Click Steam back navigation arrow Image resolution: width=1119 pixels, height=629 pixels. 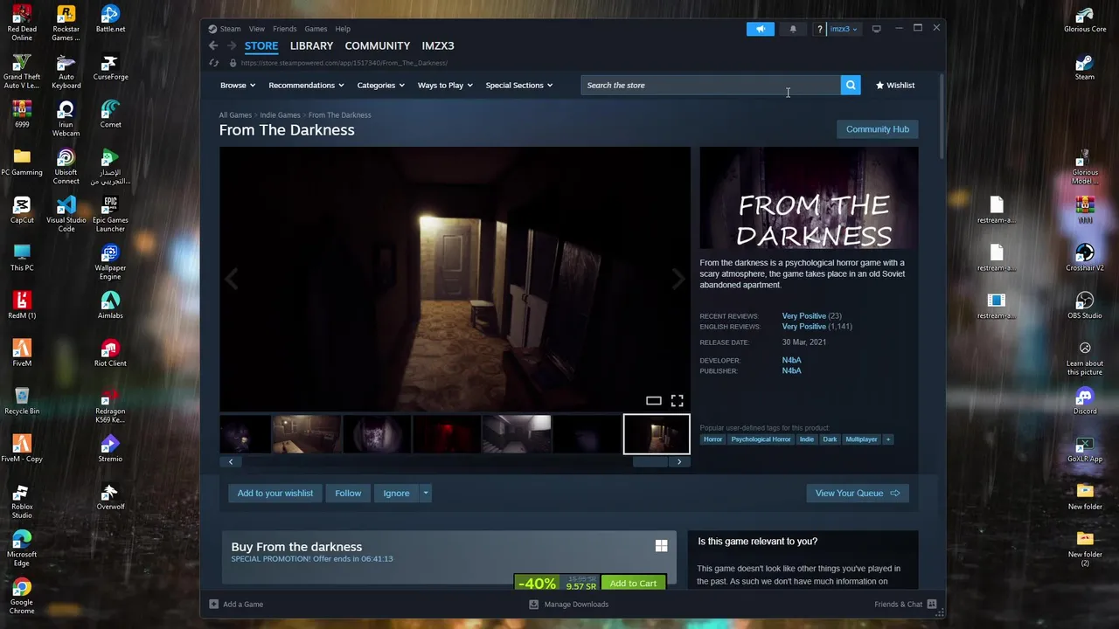click(213, 45)
